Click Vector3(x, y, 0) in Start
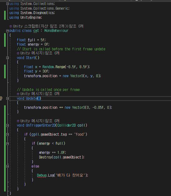This screenshot has width=171, height=196. [x=85, y=76]
